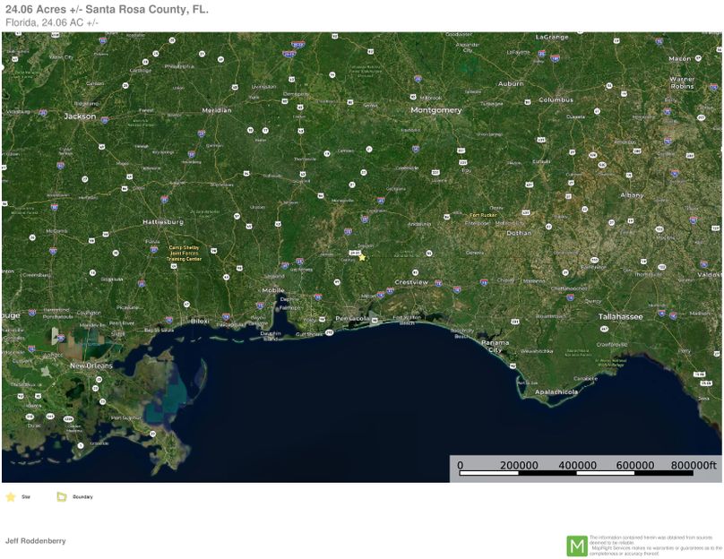This screenshot has width=724, height=559.
Task: Click the Jeff Roddenberry name
Action: click(x=35, y=541)
